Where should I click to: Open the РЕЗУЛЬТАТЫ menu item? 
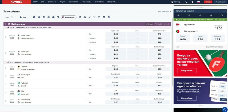(x=112, y=2)
